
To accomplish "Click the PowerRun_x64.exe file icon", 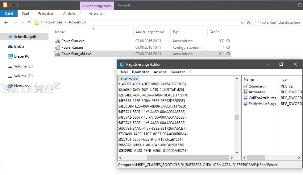I will pos(57,54).
